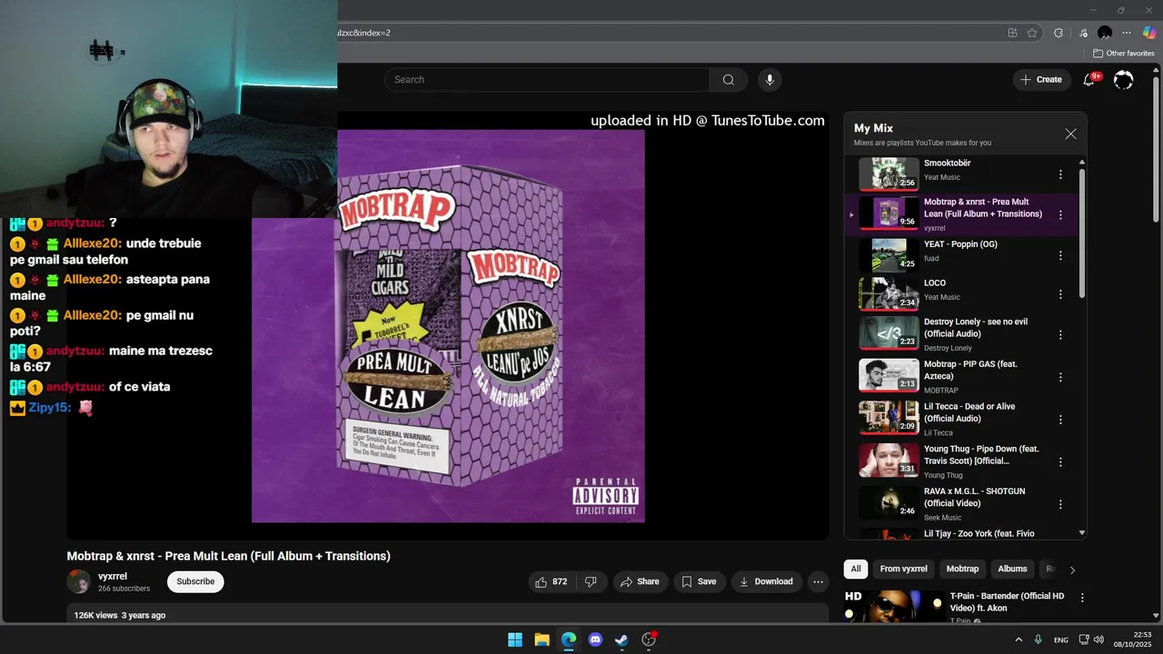This screenshot has width=1163, height=654.
Task: Click the tray microphone icon
Action: pyautogui.click(x=1038, y=639)
